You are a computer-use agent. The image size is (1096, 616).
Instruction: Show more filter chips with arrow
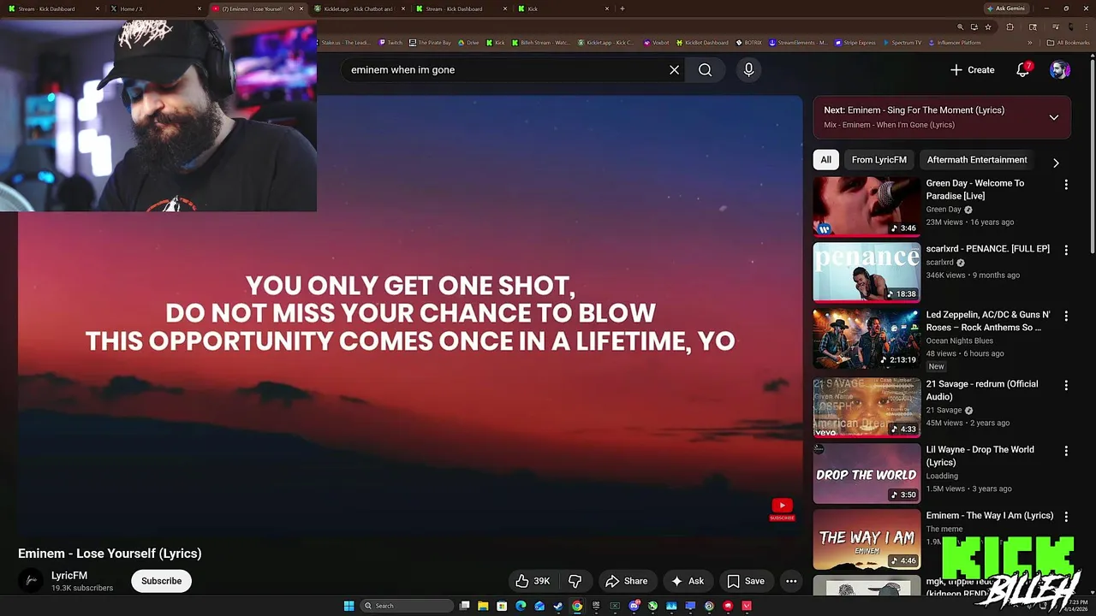coord(1056,163)
